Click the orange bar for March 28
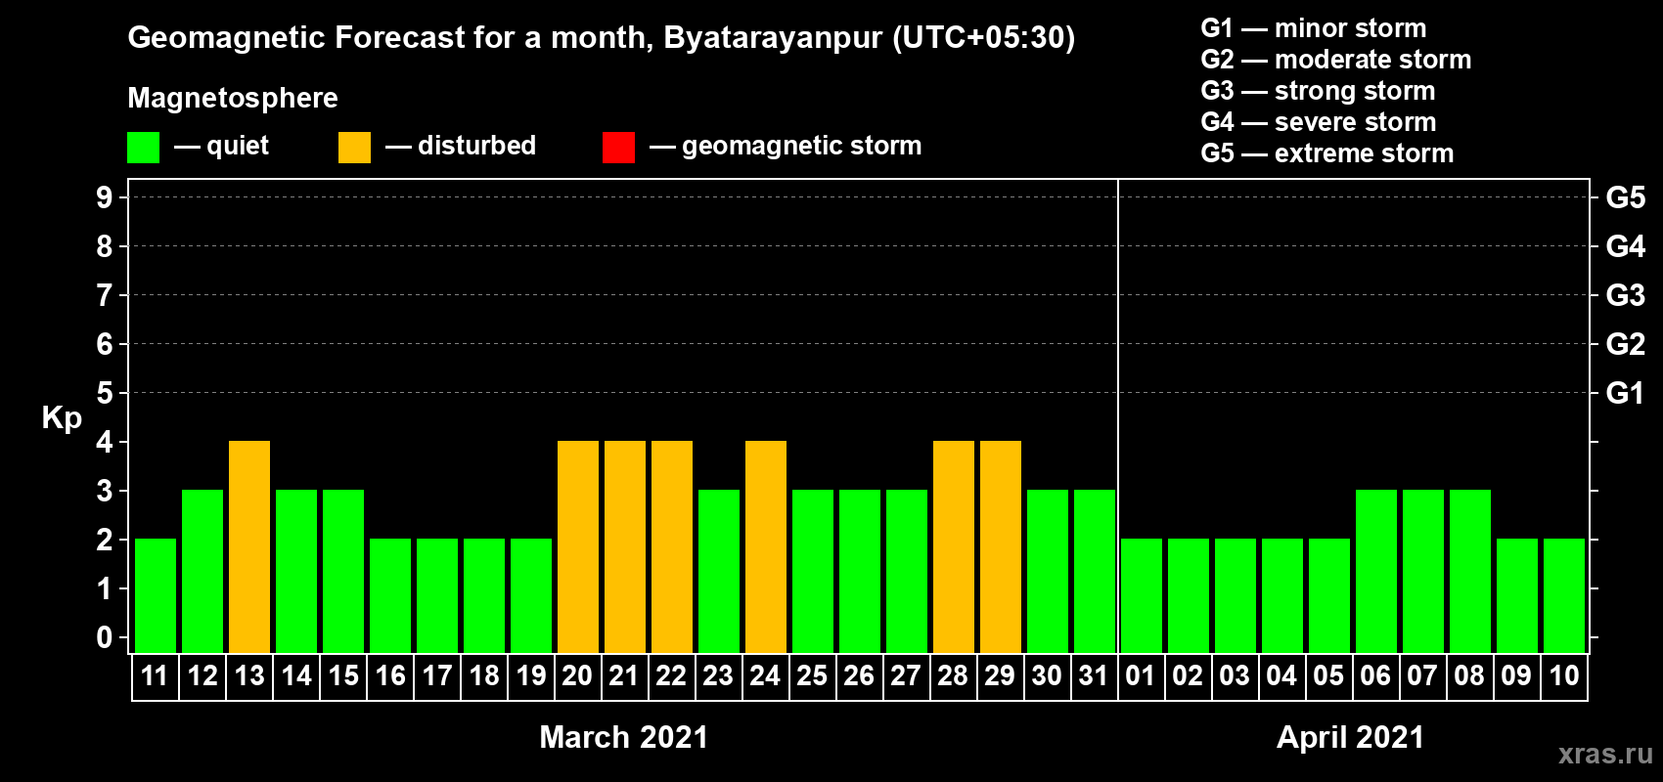The image size is (1663, 782). (954, 547)
